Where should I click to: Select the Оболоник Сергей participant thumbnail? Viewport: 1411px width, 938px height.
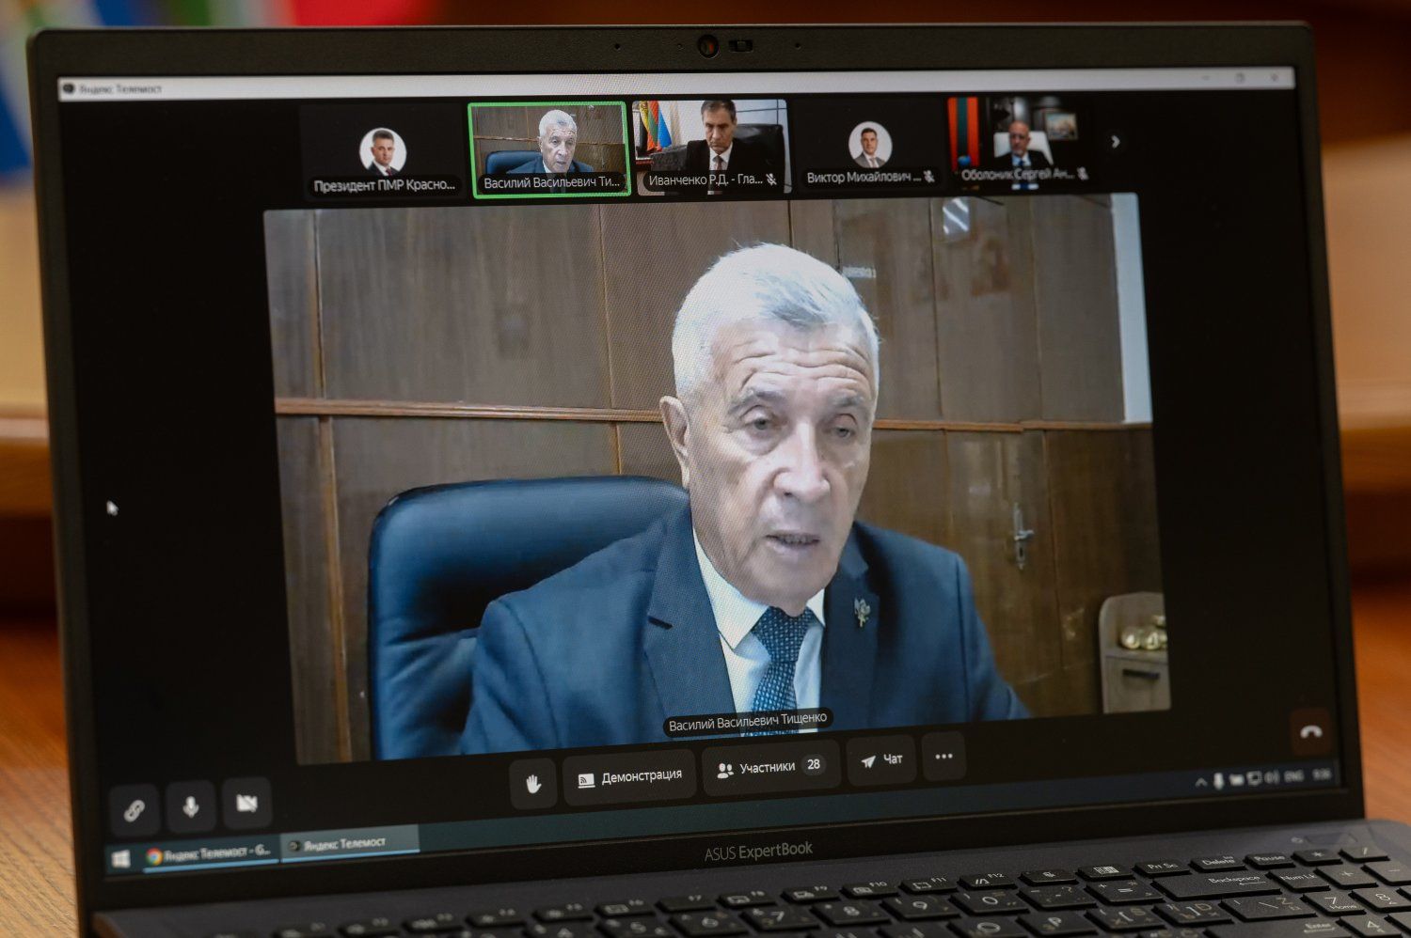pos(1020,143)
